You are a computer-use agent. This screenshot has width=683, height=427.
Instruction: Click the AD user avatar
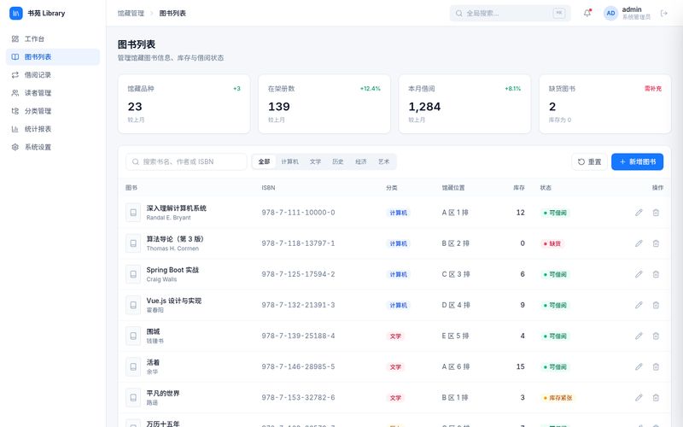tap(610, 13)
